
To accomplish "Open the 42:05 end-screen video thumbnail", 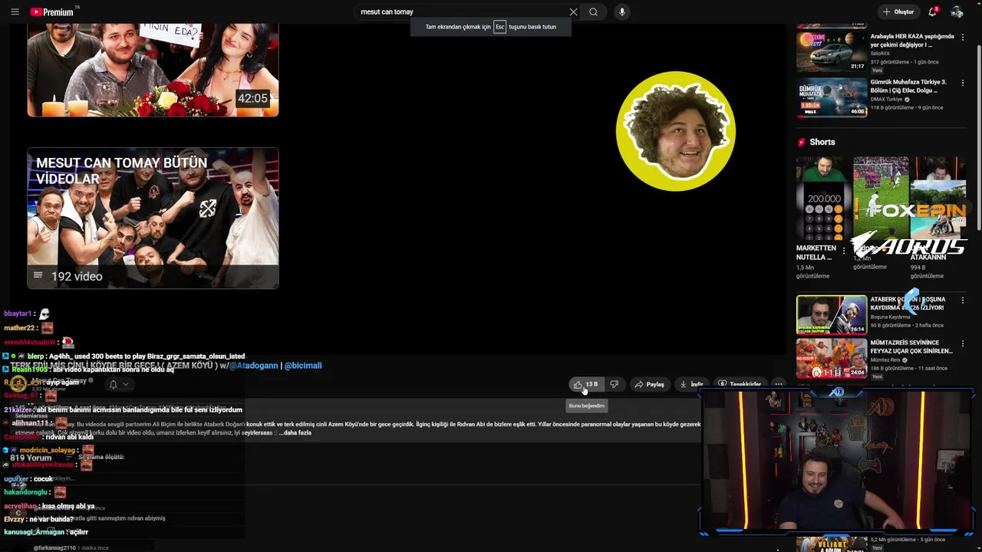I will coord(153,70).
